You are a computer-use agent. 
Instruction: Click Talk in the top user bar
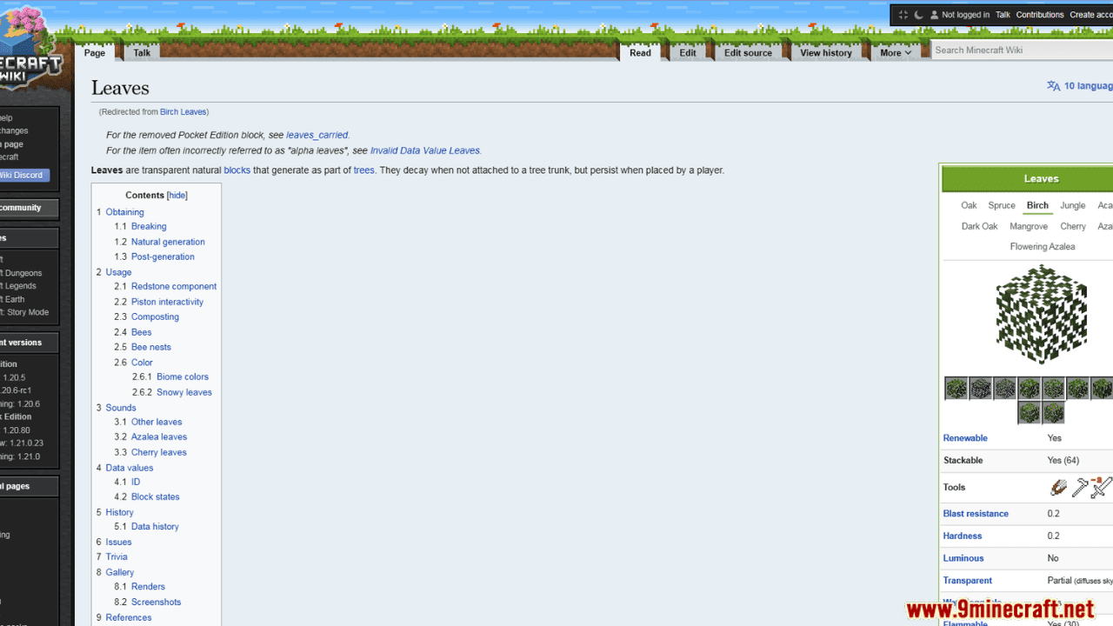pyautogui.click(x=1003, y=15)
